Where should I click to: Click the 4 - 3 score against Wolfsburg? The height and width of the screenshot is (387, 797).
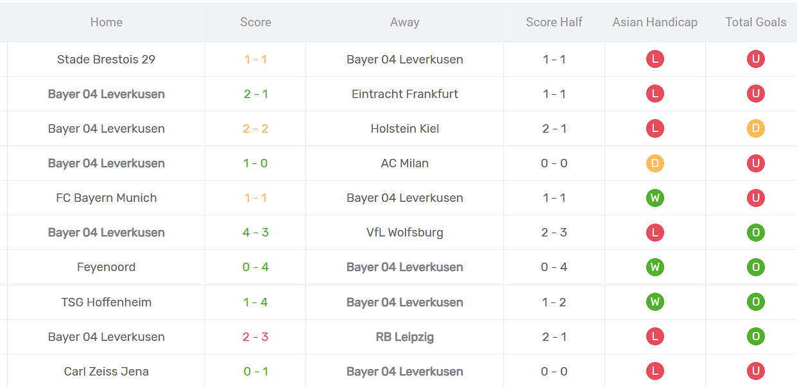(x=255, y=233)
